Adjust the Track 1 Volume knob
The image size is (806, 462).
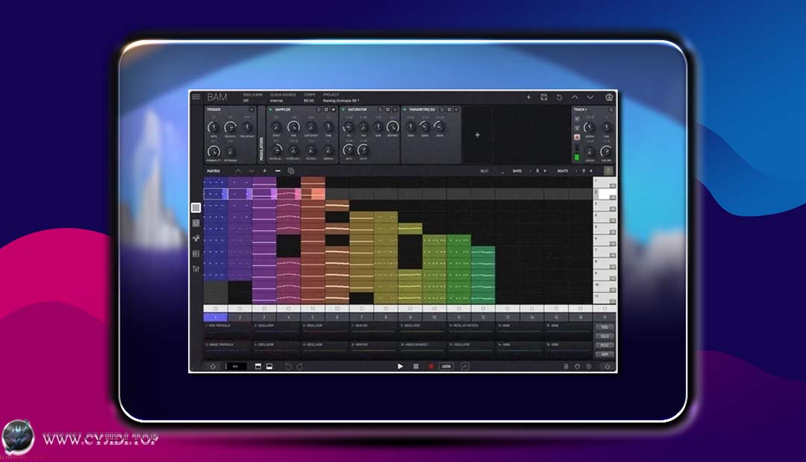click(607, 151)
